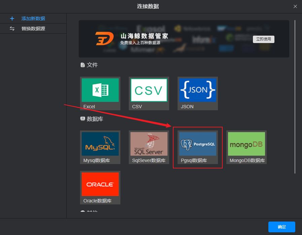This screenshot has width=302, height=235.
Task: Click the file section document icon
Action: click(82, 65)
